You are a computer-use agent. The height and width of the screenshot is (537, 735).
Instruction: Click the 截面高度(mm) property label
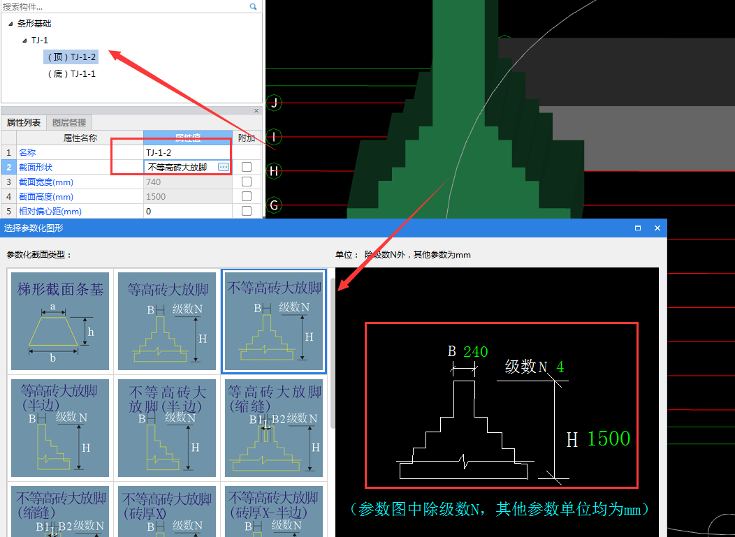tap(46, 197)
